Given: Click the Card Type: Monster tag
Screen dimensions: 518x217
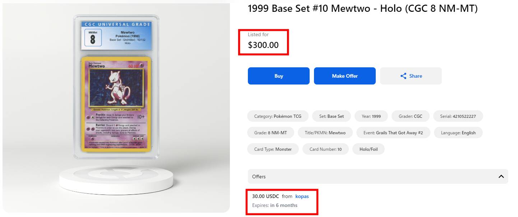Looking at the screenshot, I should tap(273, 149).
